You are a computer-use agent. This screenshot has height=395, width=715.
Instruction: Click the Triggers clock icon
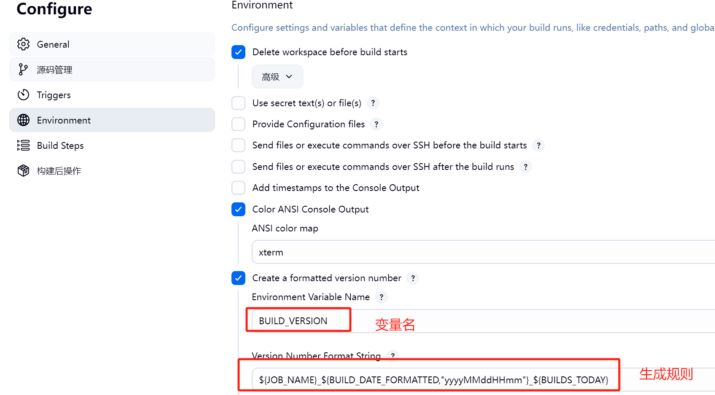click(x=24, y=95)
